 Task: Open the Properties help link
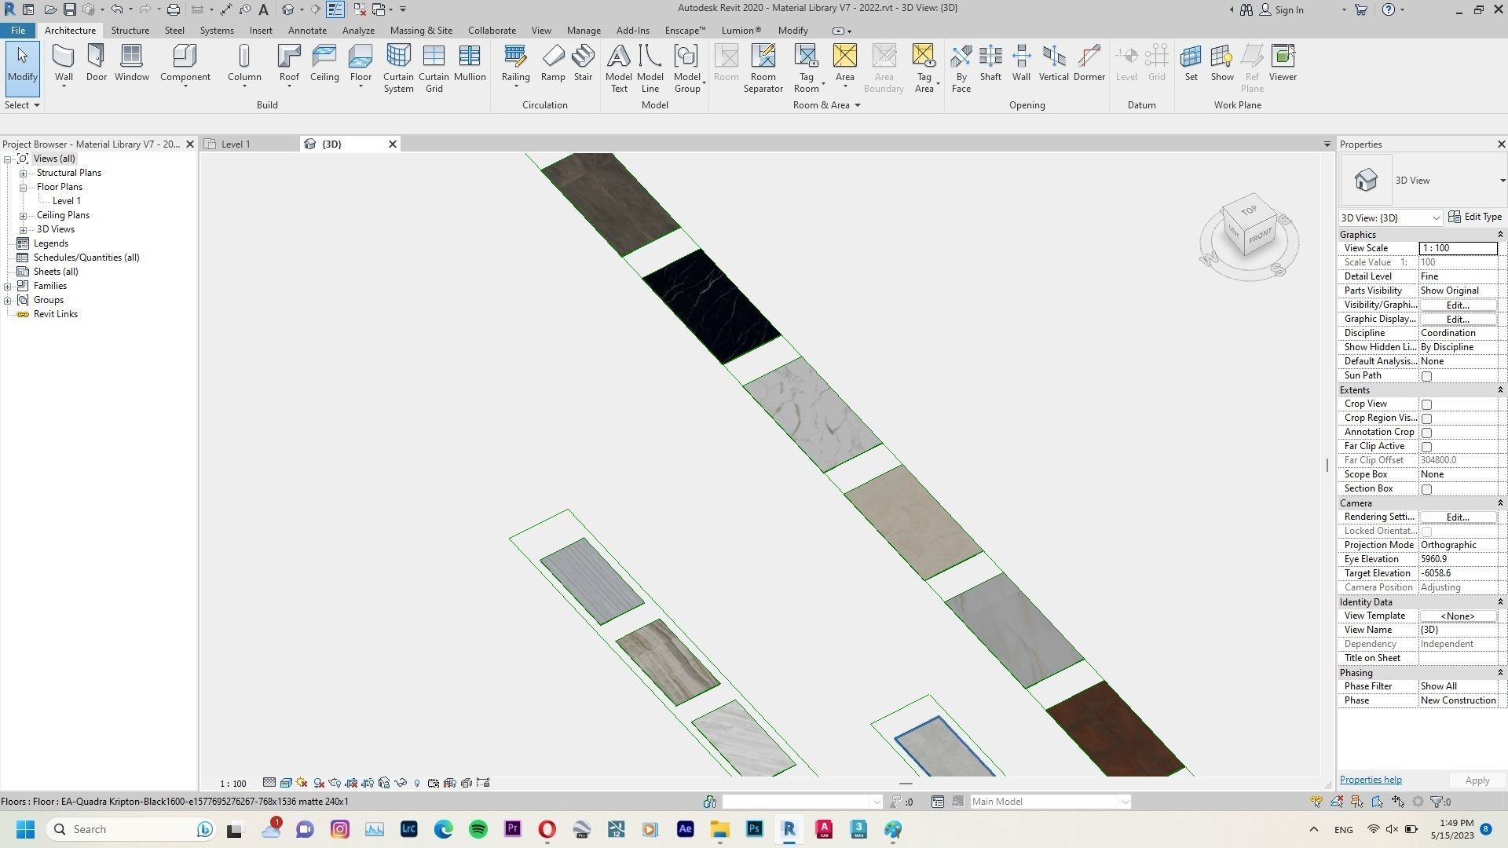tap(1370, 779)
